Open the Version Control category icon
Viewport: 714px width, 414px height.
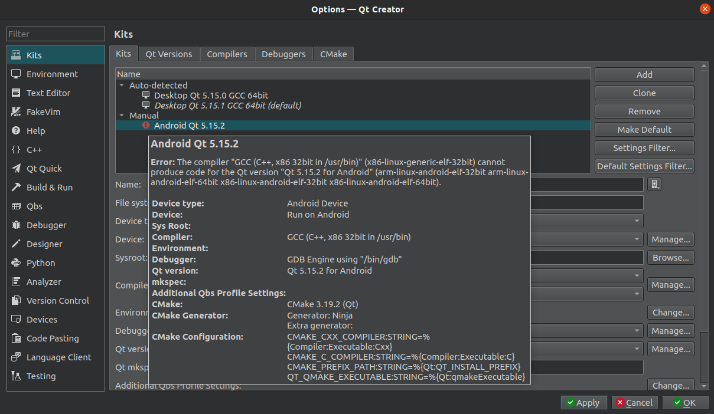[x=17, y=300]
